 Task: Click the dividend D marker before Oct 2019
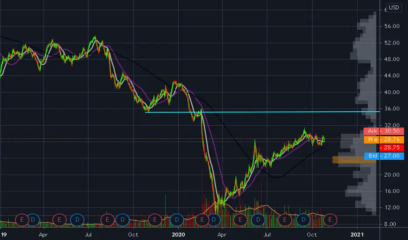[123, 220]
